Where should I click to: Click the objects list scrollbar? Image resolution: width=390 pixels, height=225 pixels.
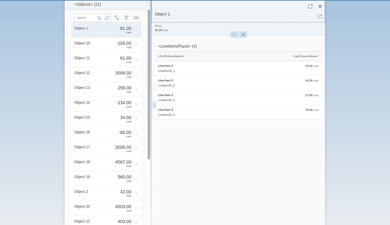point(149,81)
